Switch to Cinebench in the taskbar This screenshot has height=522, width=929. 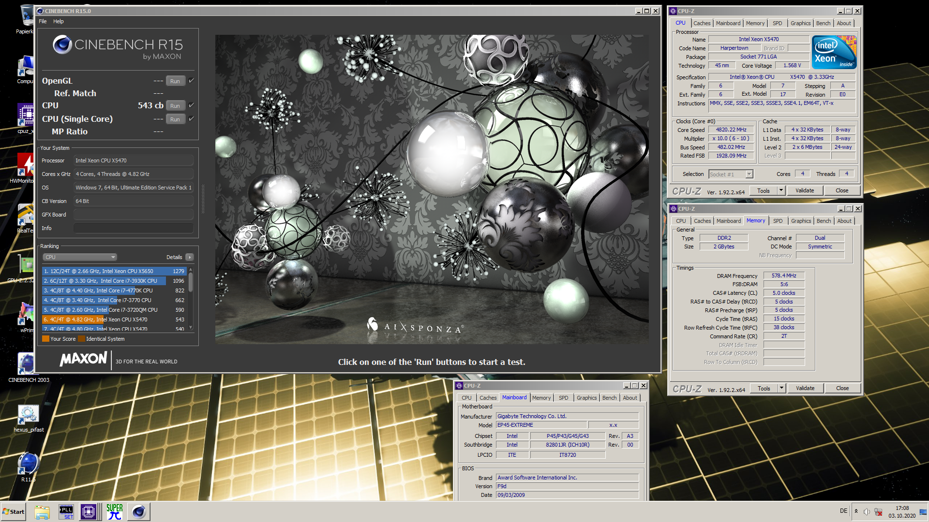click(139, 511)
